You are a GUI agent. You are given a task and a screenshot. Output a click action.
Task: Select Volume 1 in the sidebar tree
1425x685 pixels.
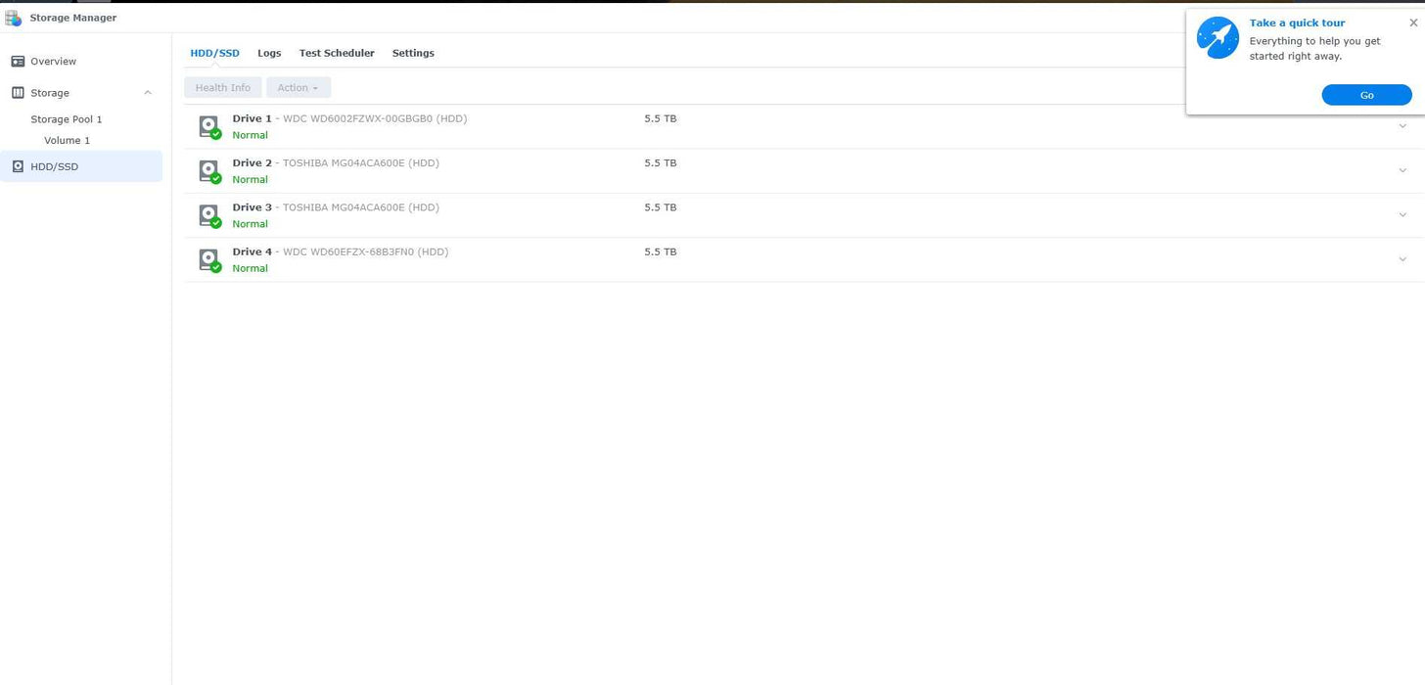coord(67,140)
